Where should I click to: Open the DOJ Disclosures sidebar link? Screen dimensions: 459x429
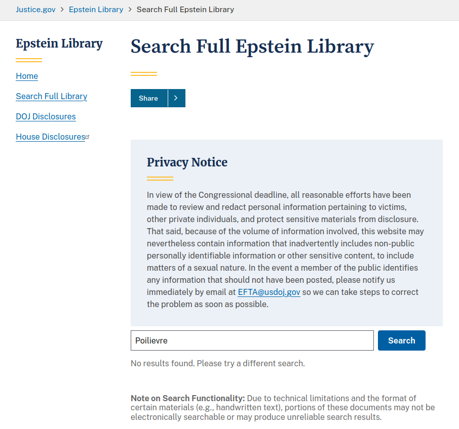[x=46, y=117]
